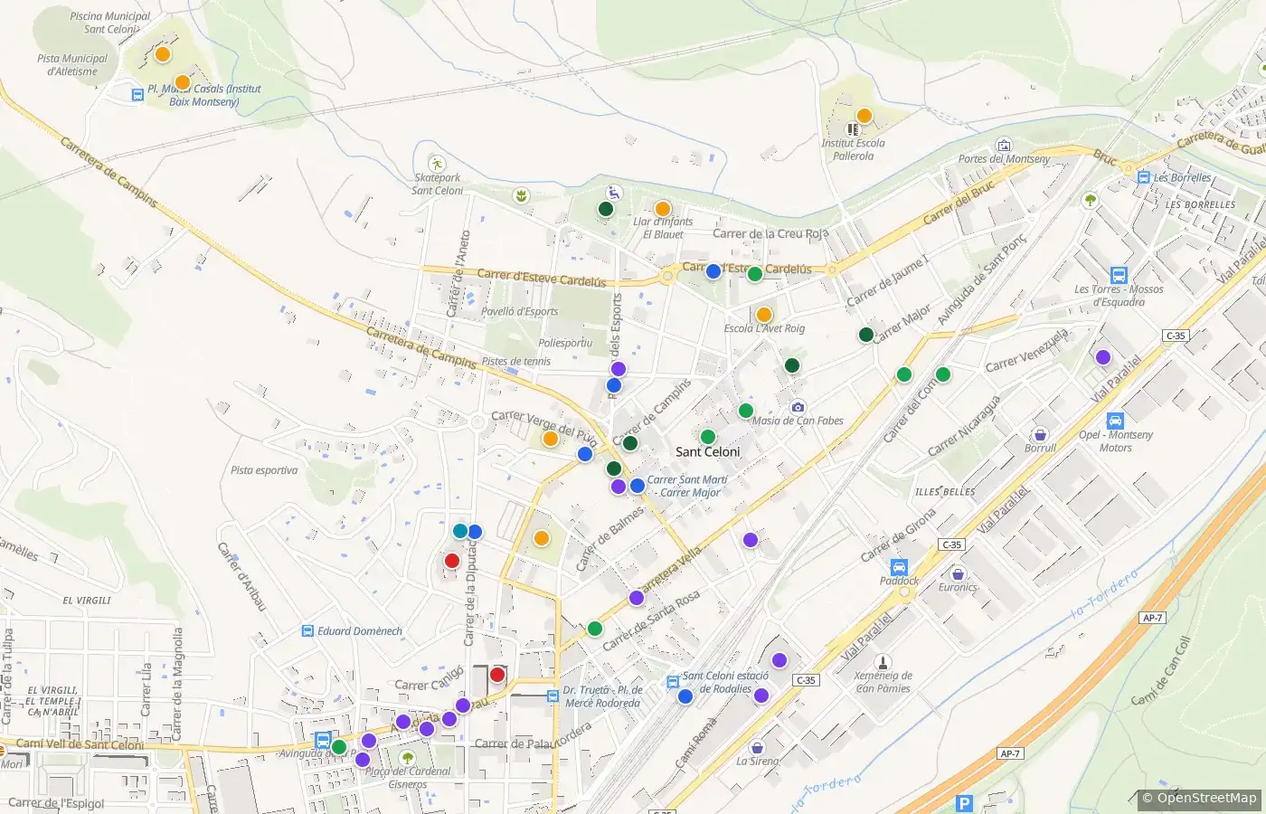The height and width of the screenshot is (814, 1266).
Task: Click the Portes del Montseny attraction icon
Action: coord(1004,145)
